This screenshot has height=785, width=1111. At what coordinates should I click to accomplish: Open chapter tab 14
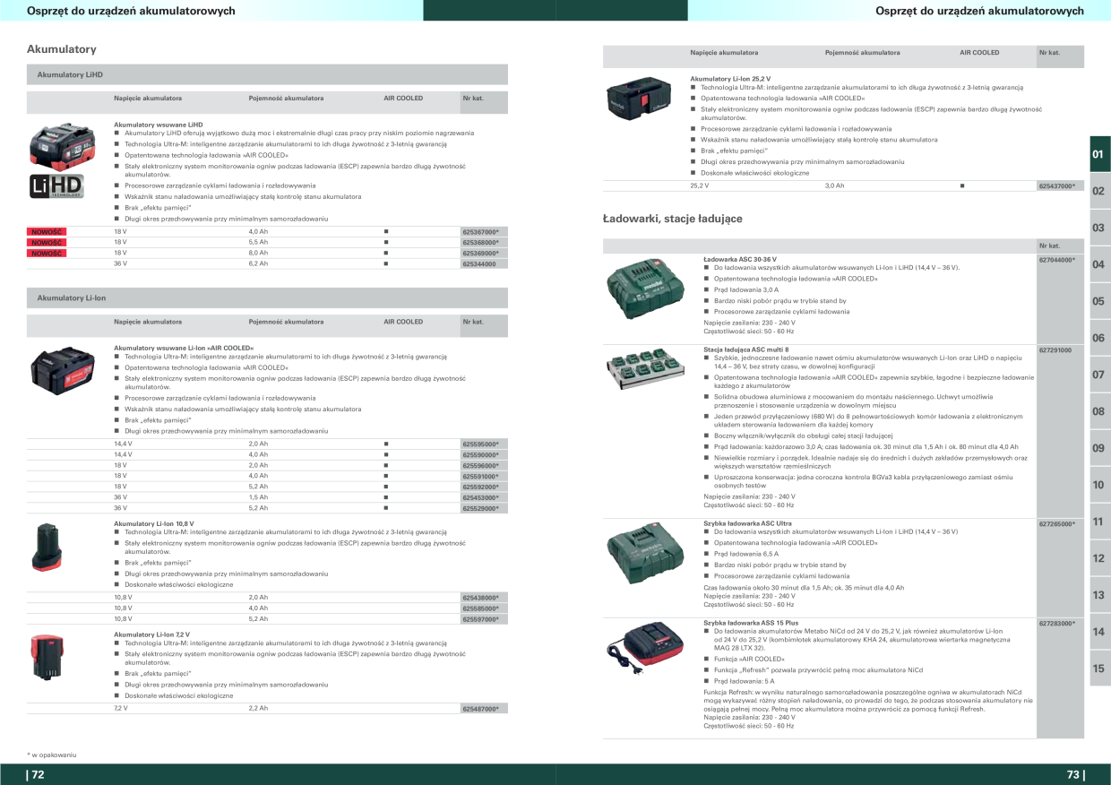[1099, 632]
